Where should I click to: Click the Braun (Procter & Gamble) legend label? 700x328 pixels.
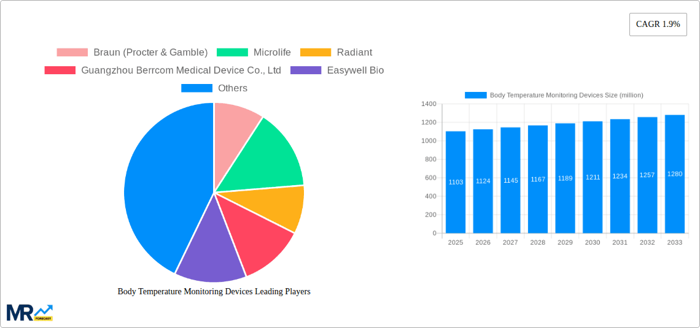pos(150,53)
